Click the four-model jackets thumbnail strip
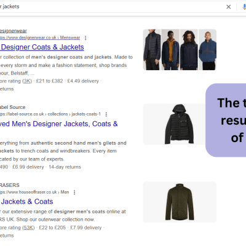 click(x=180, y=50)
